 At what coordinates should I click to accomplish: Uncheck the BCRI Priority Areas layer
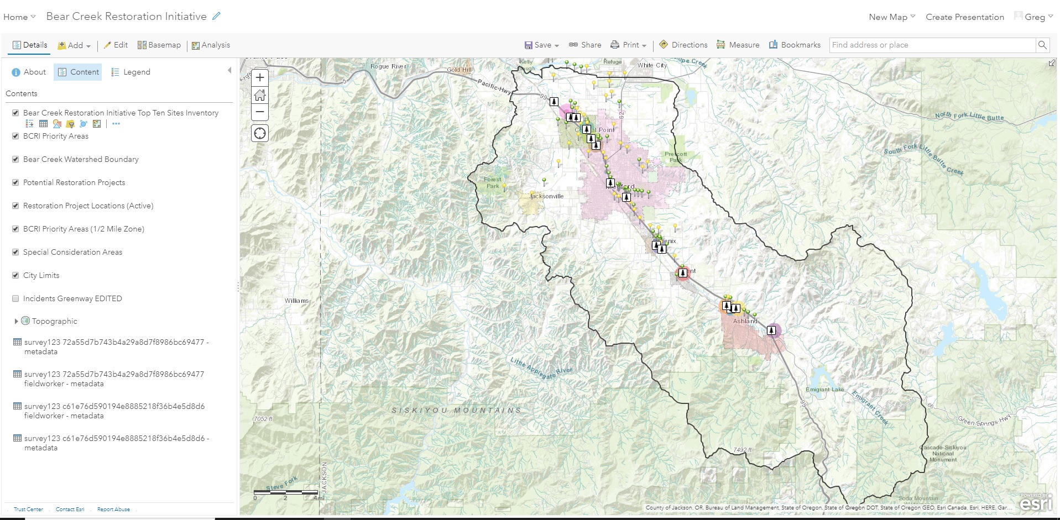click(x=15, y=136)
